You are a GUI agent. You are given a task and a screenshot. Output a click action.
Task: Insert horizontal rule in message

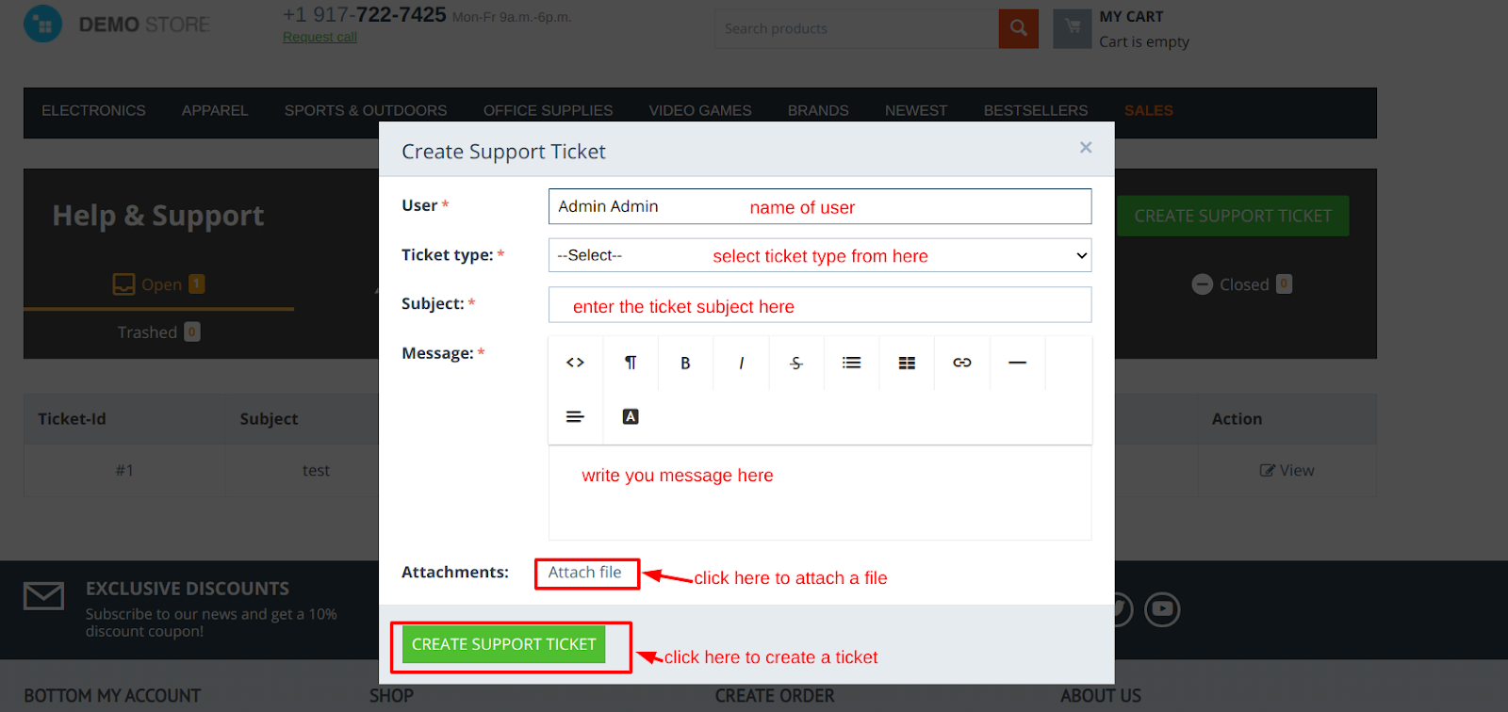(x=1017, y=363)
